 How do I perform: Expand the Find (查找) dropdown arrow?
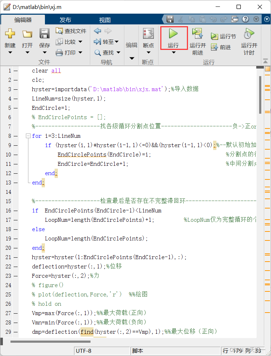118,52
